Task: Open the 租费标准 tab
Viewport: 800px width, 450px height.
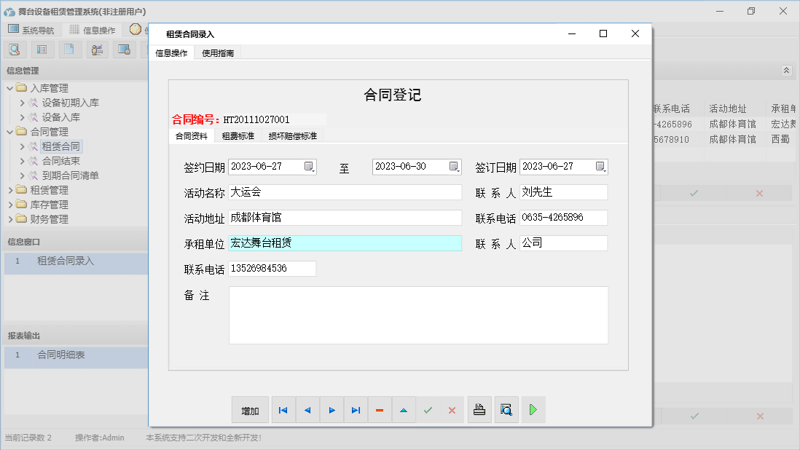Action: 238,135
